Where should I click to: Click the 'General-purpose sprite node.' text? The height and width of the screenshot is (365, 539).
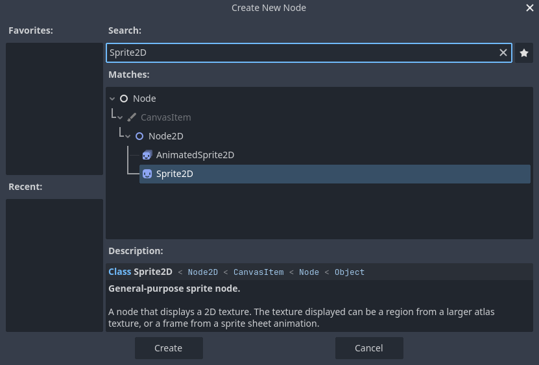point(174,288)
